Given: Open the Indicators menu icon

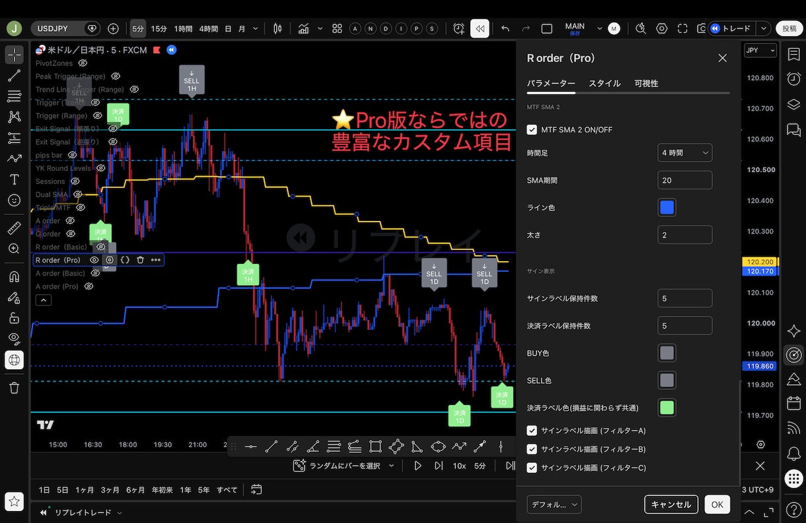Looking at the screenshot, I should point(304,28).
